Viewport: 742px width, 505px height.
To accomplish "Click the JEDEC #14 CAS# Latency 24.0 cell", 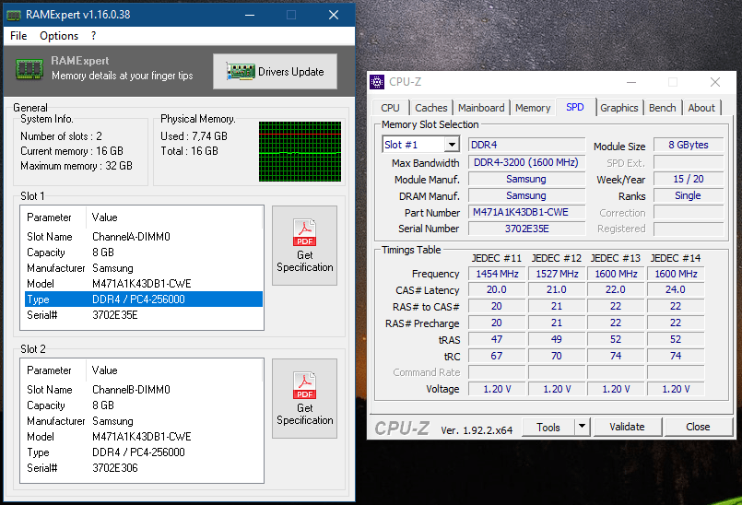I will click(x=676, y=289).
